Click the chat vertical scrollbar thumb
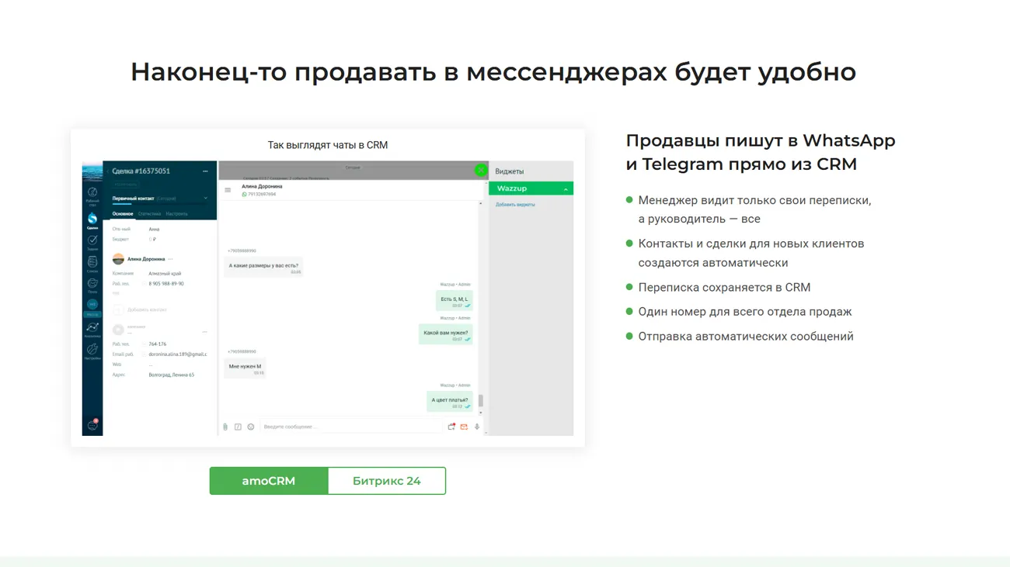 coord(481,401)
